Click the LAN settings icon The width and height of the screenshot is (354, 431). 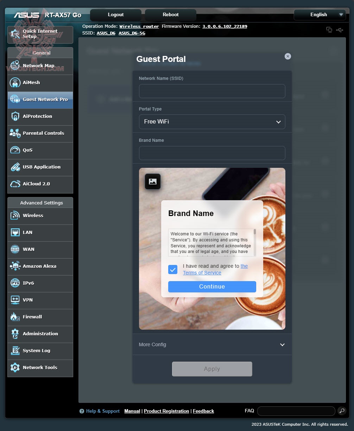(x=15, y=232)
